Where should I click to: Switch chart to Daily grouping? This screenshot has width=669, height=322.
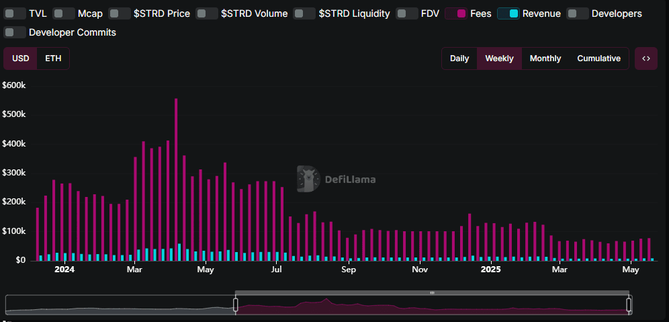[x=459, y=58]
